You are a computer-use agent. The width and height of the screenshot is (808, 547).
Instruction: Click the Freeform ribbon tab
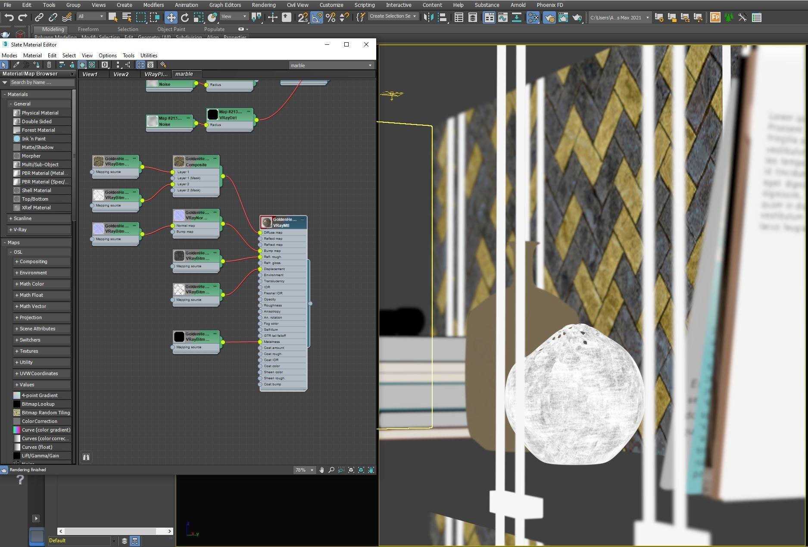point(88,29)
